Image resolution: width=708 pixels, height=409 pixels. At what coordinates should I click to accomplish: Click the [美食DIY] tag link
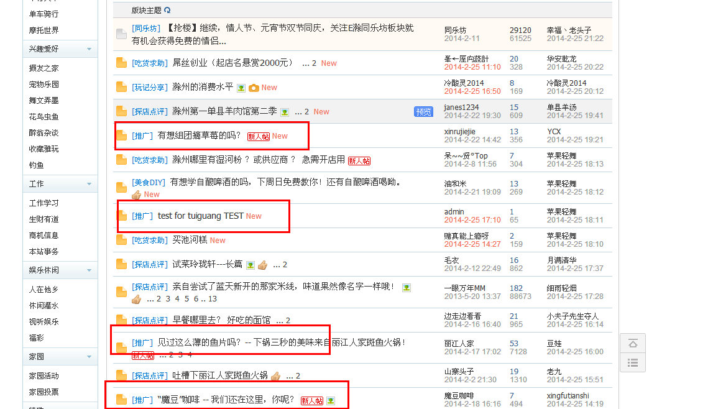149,182
